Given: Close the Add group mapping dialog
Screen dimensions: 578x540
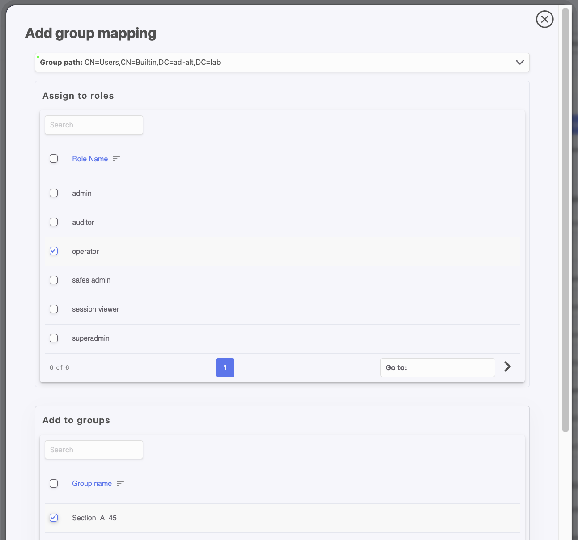Looking at the screenshot, I should [544, 19].
